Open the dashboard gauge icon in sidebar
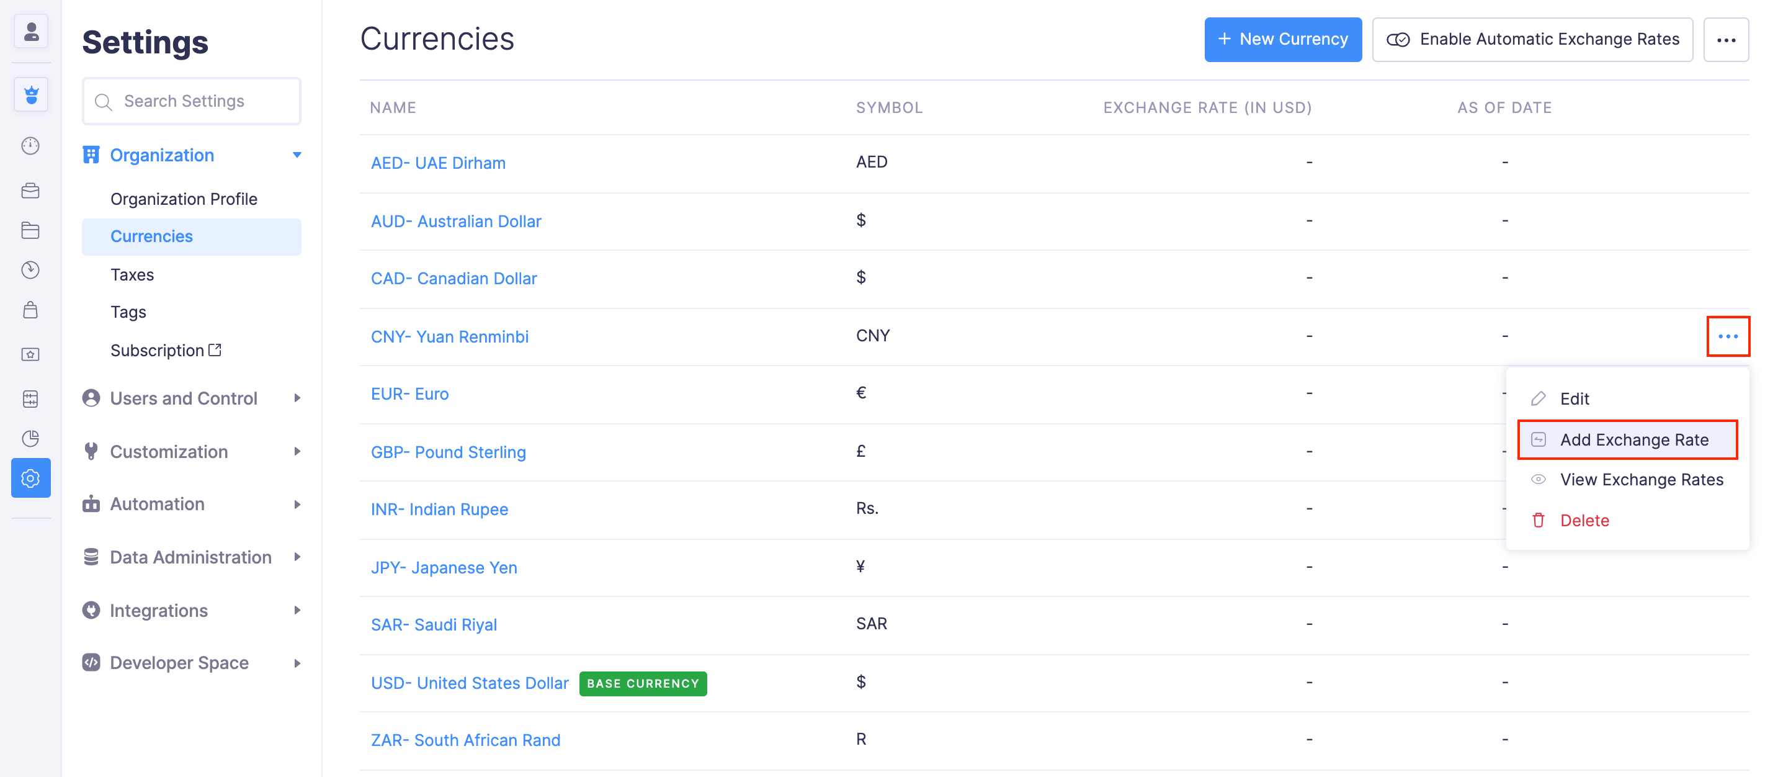Image resolution: width=1778 pixels, height=777 pixels. (x=30, y=146)
